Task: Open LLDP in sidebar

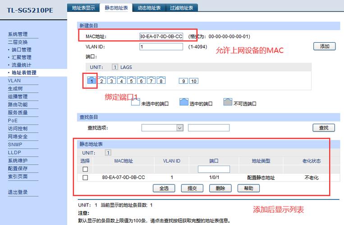Action: click(14, 153)
